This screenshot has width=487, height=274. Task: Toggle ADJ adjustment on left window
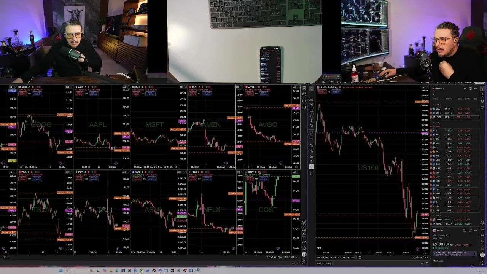(x=292, y=257)
